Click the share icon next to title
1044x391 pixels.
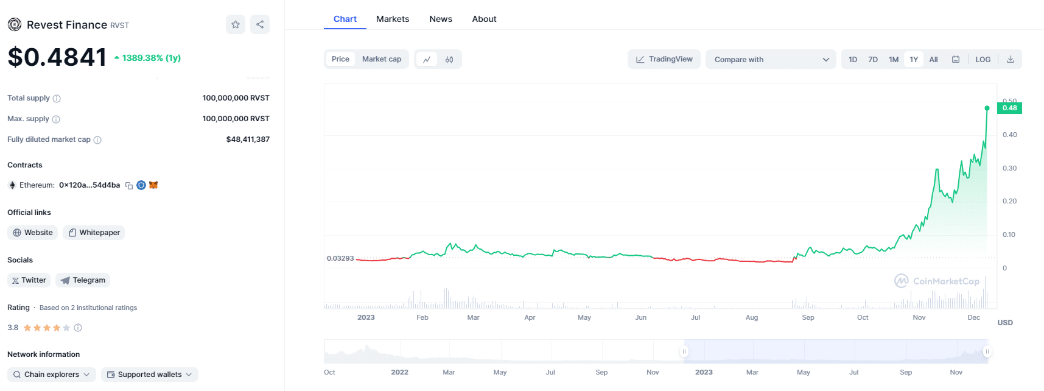260,24
